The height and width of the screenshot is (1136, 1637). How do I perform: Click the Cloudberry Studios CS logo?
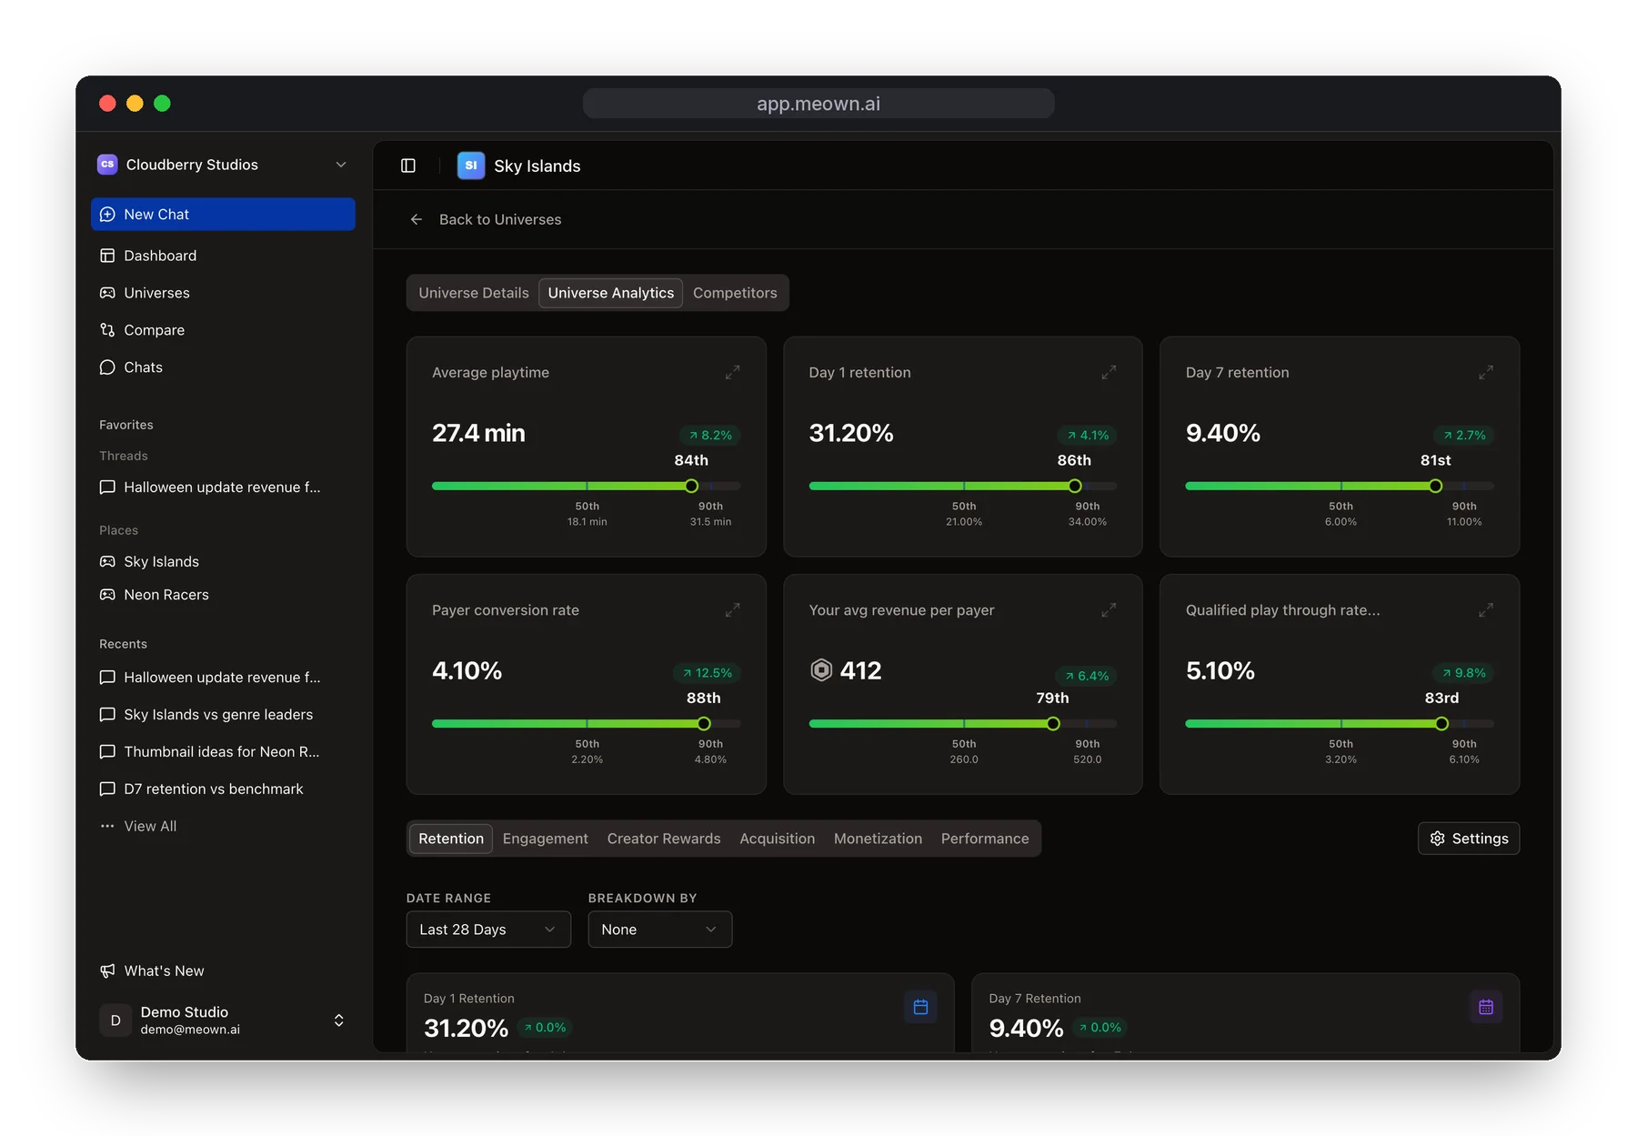pyautogui.click(x=107, y=165)
